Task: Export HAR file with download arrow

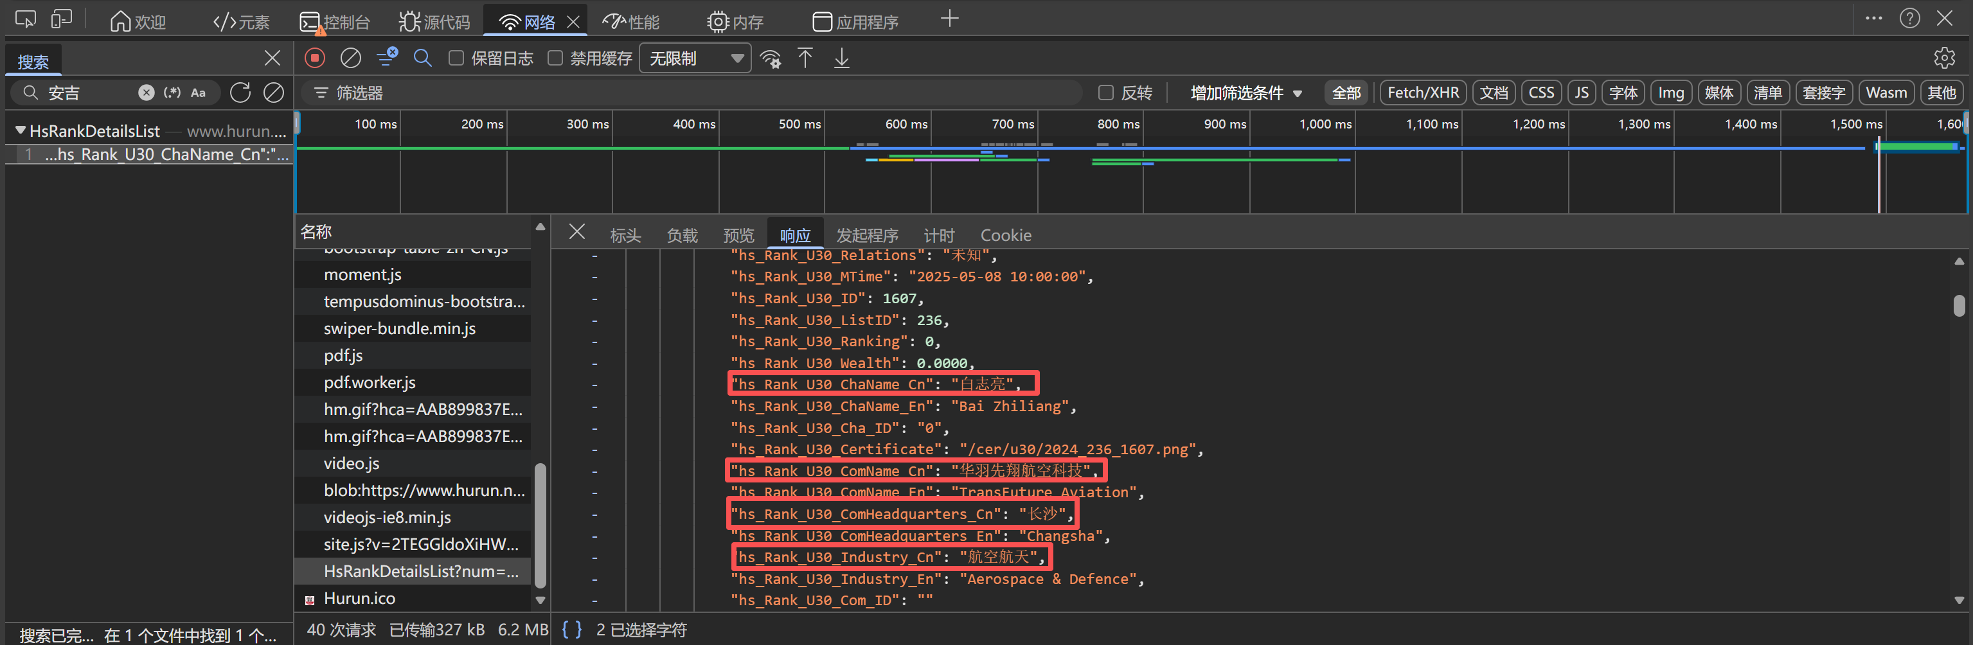Action: (842, 58)
